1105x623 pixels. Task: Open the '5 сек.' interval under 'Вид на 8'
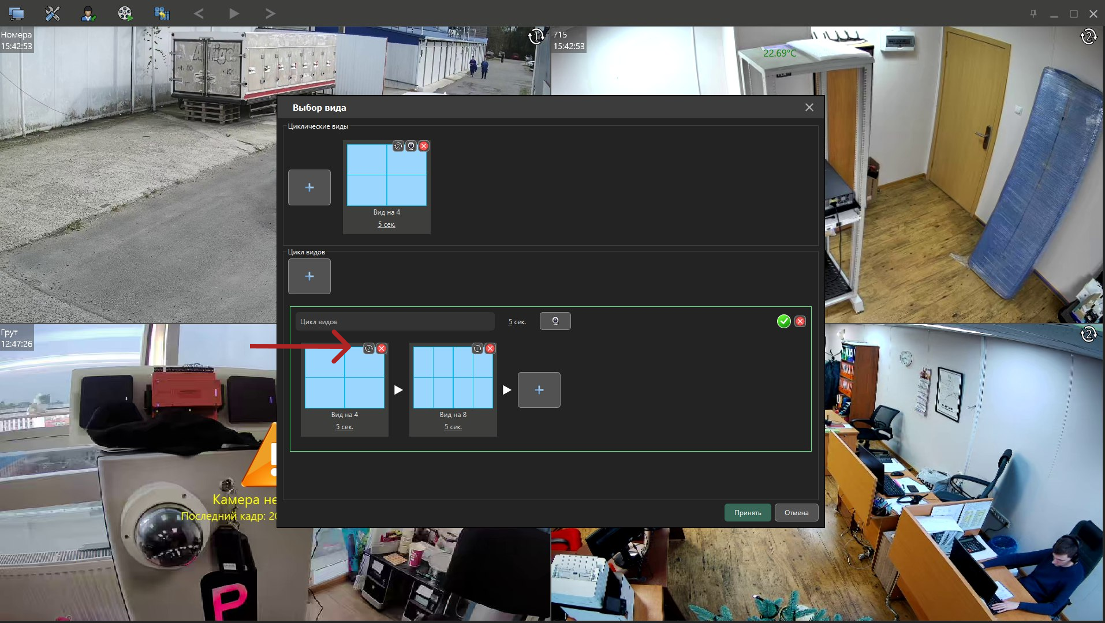(x=453, y=427)
